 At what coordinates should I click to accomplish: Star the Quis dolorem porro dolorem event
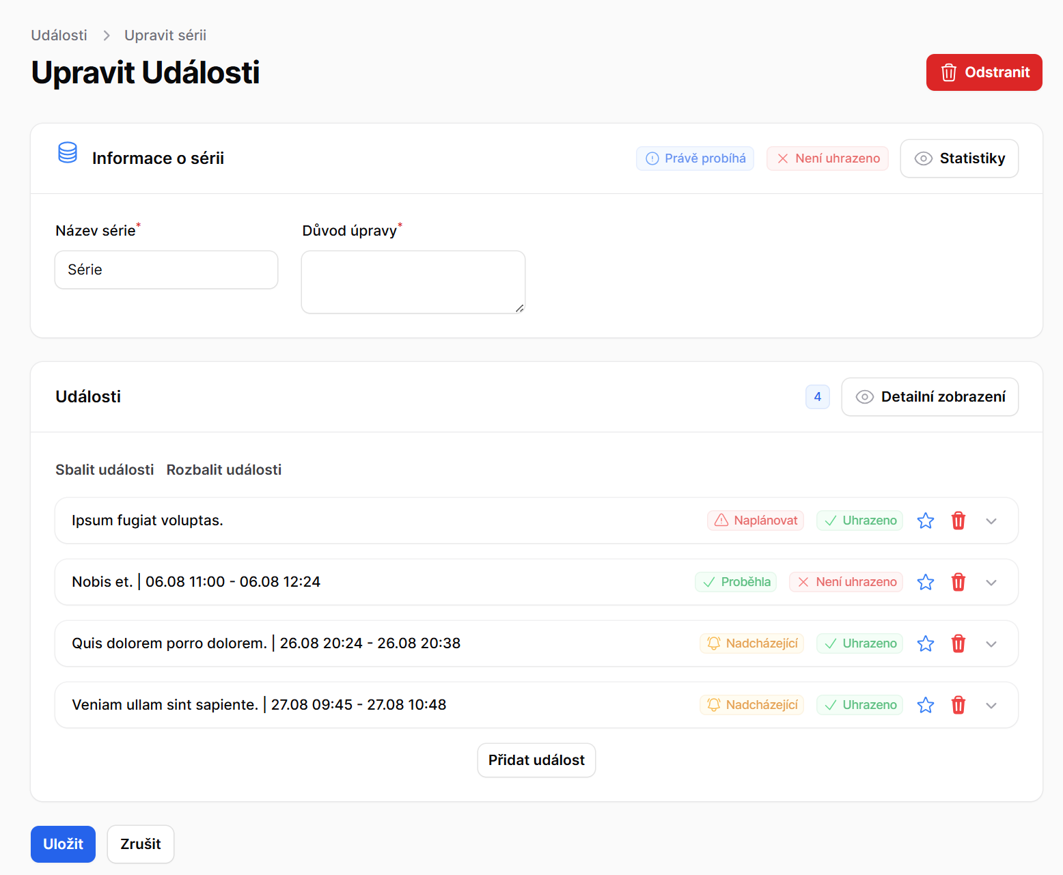tap(926, 643)
